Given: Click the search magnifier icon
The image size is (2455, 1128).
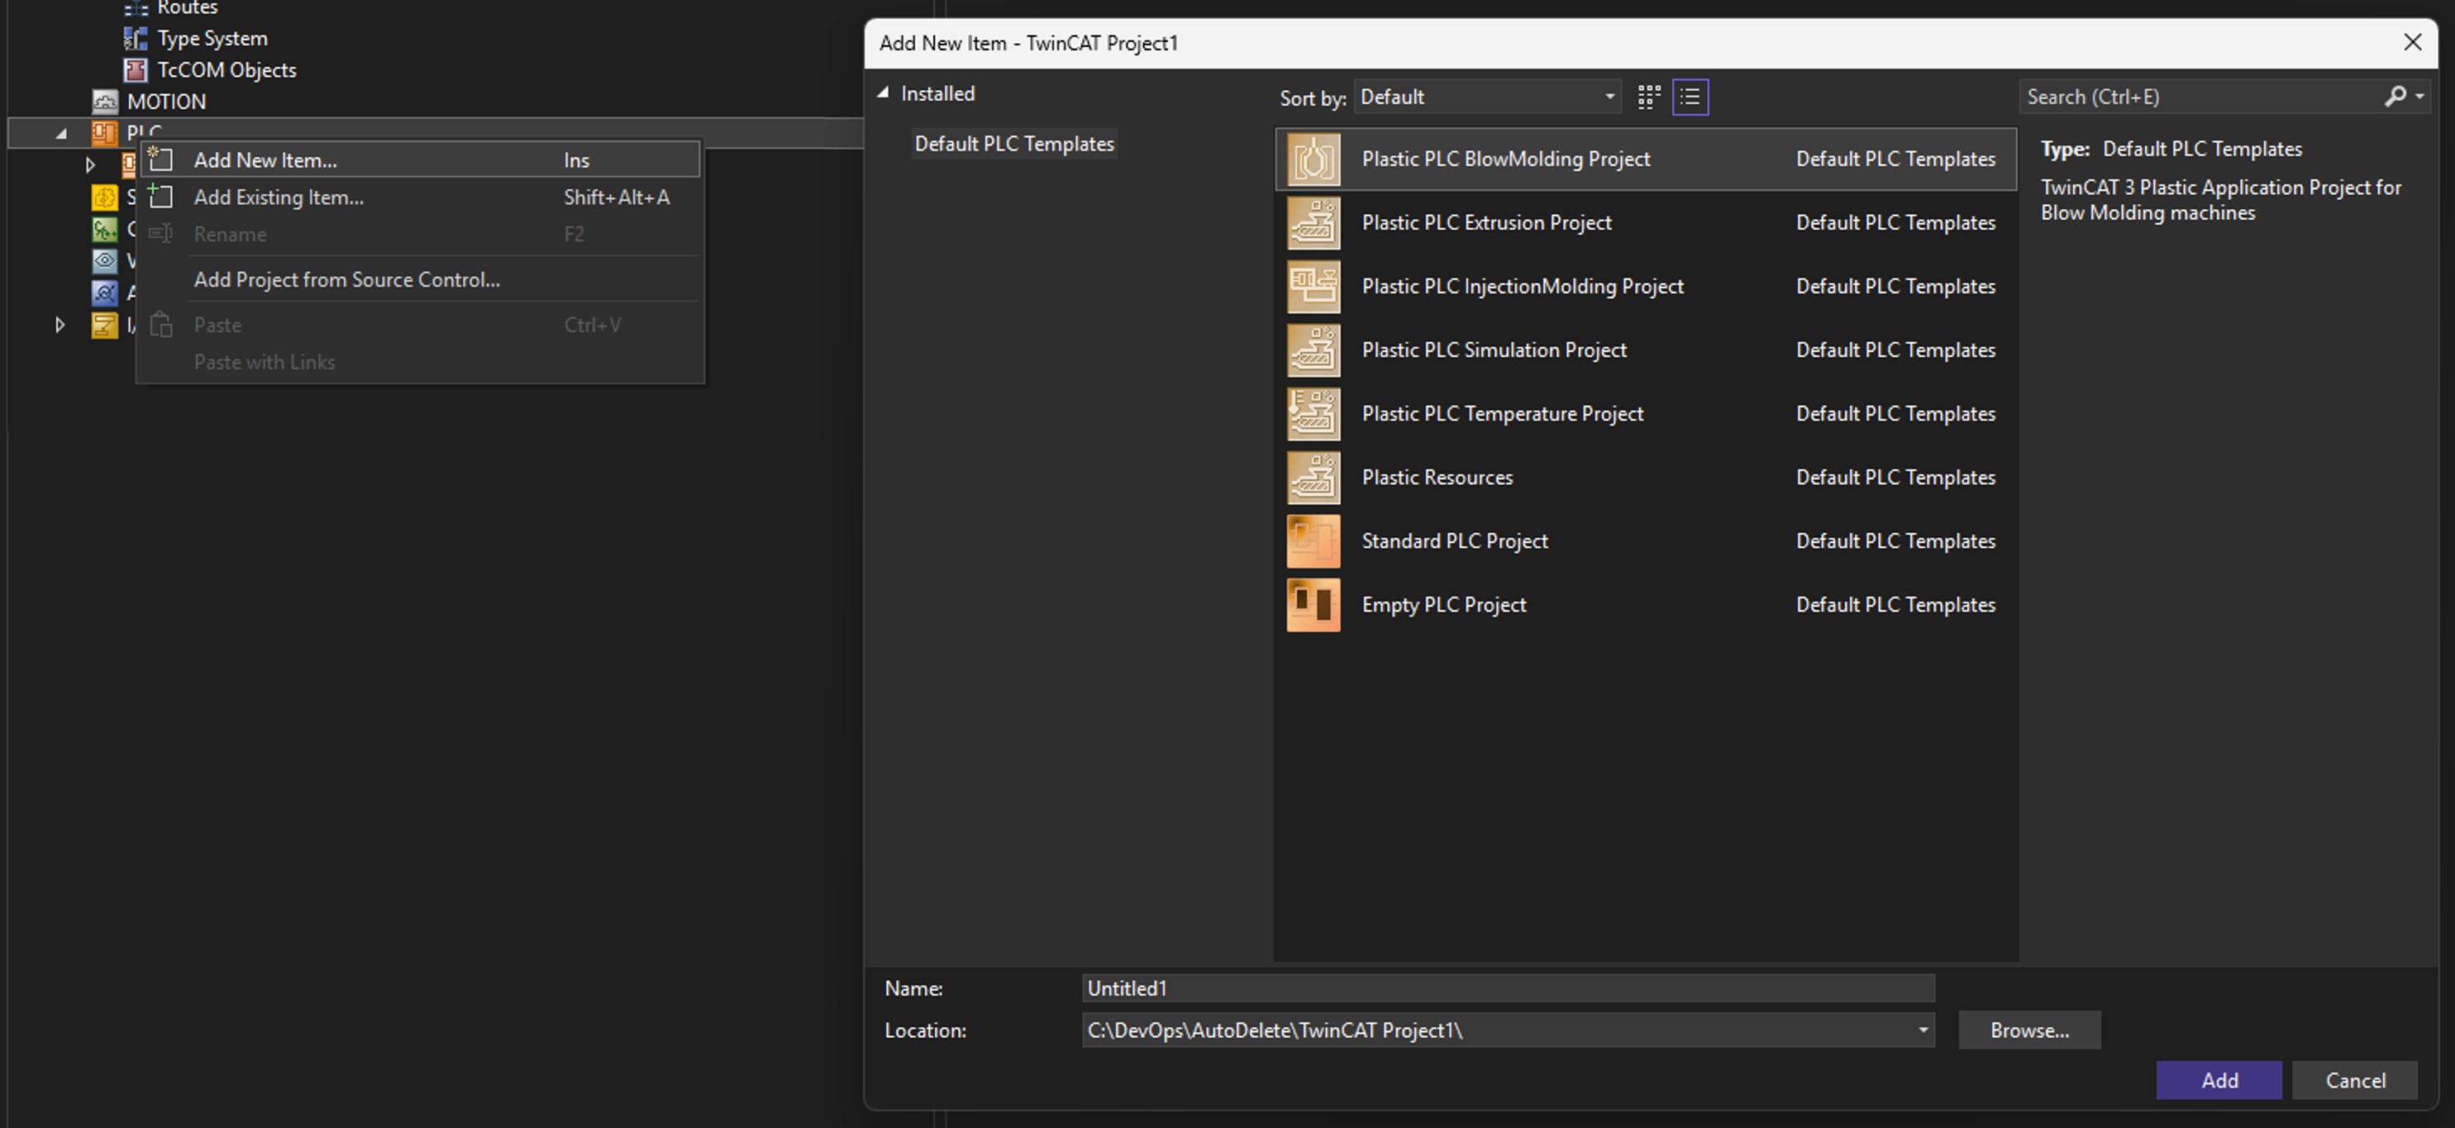Looking at the screenshot, I should point(2394,96).
